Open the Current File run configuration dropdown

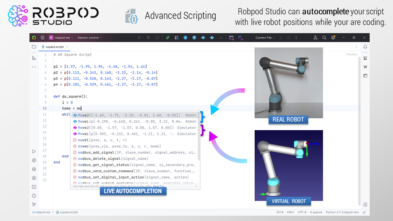pyautogui.click(x=265, y=38)
